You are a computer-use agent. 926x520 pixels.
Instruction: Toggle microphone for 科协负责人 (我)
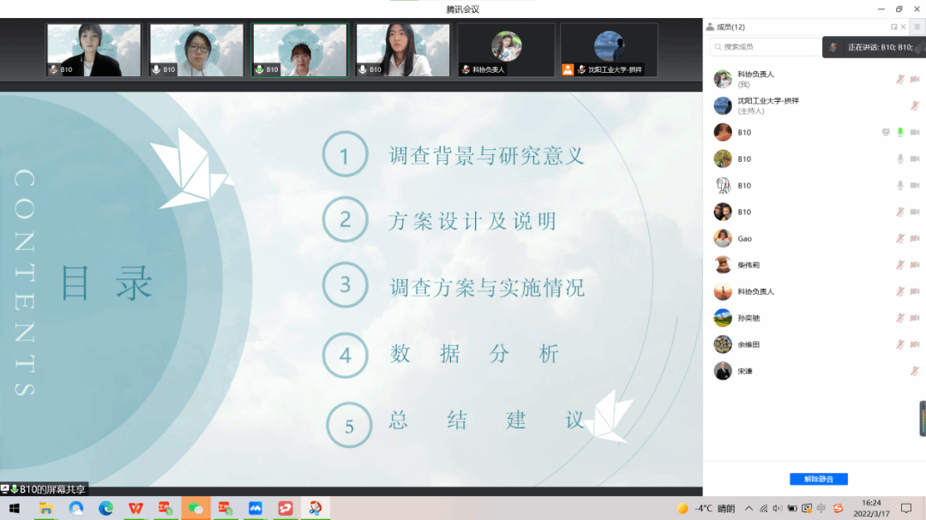pyautogui.click(x=900, y=79)
